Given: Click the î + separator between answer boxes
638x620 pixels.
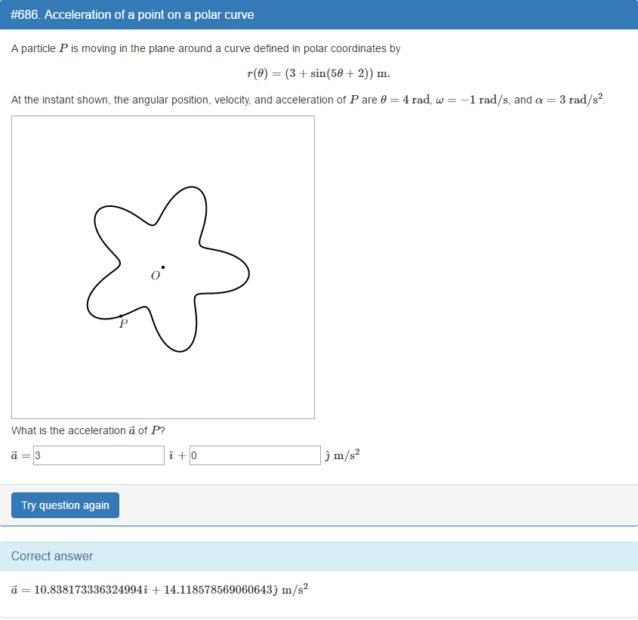Looking at the screenshot, I should tap(176, 455).
